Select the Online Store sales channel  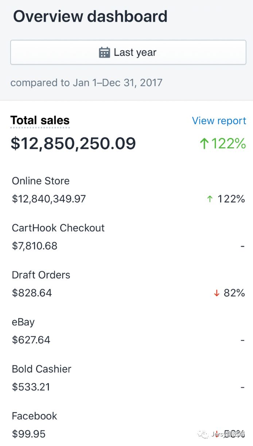(x=40, y=181)
